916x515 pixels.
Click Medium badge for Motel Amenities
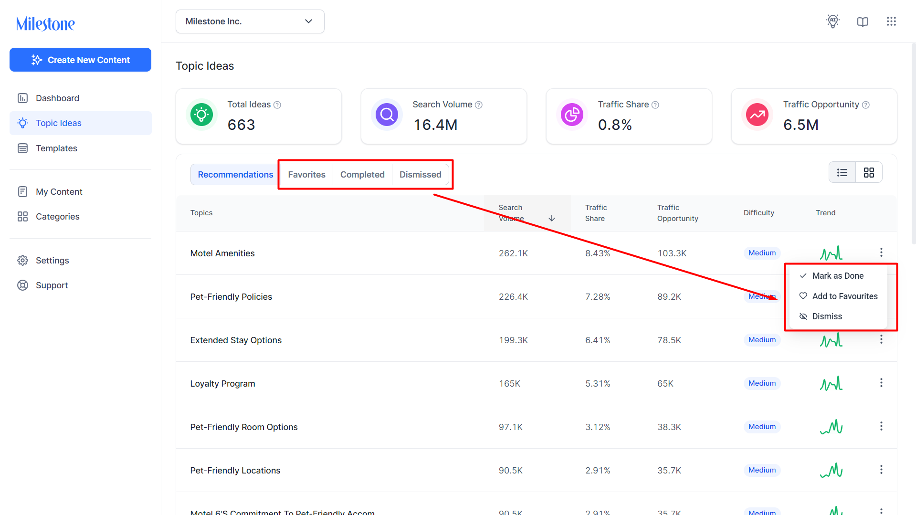pos(762,253)
